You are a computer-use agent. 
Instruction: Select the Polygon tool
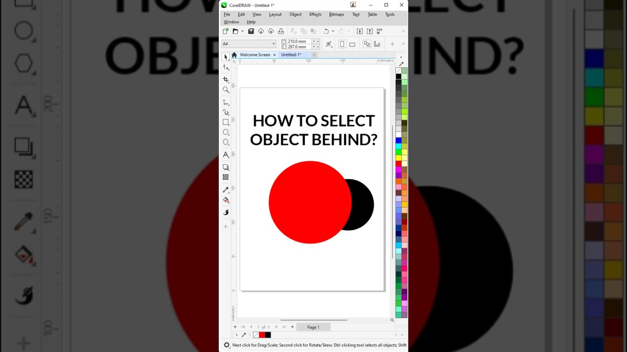pos(226,142)
